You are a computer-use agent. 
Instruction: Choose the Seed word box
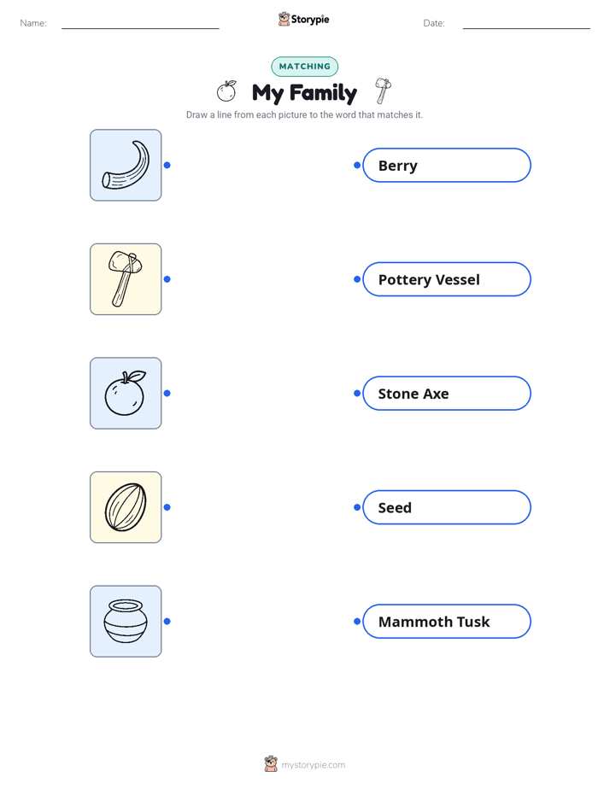coord(447,507)
